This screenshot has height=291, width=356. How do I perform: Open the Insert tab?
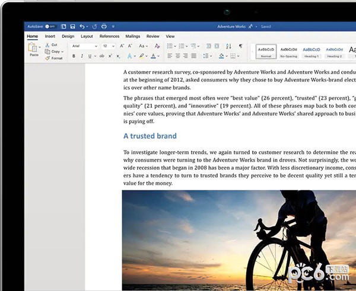pos(50,36)
